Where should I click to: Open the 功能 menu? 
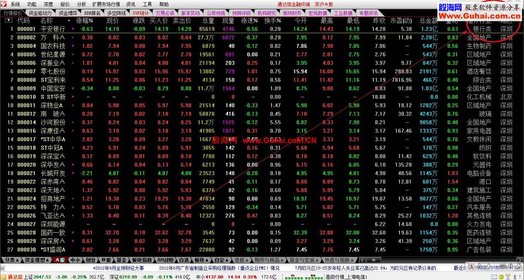[32, 4]
